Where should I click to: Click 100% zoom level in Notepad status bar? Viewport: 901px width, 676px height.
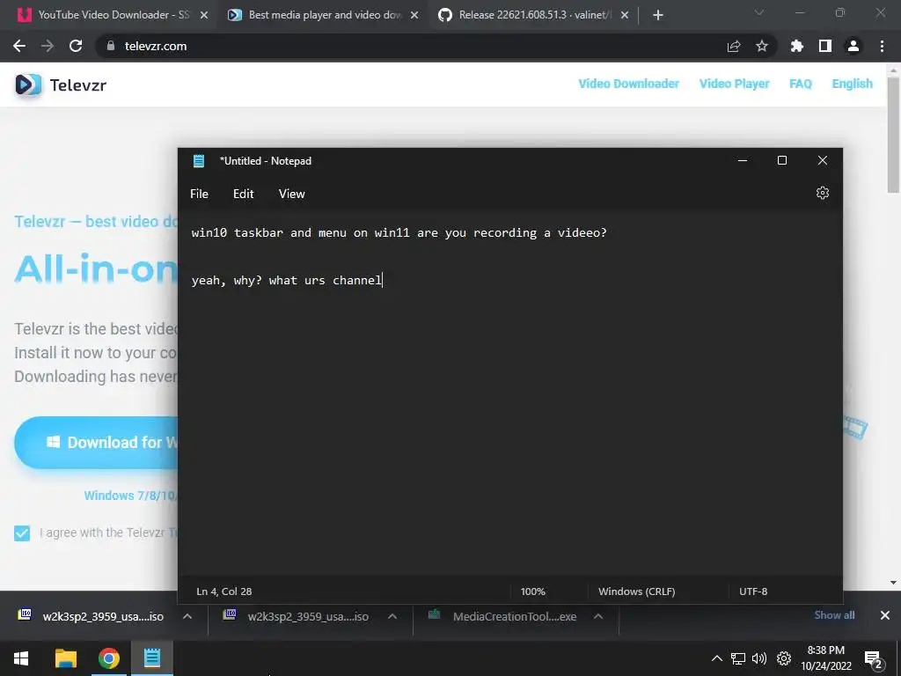tap(532, 591)
